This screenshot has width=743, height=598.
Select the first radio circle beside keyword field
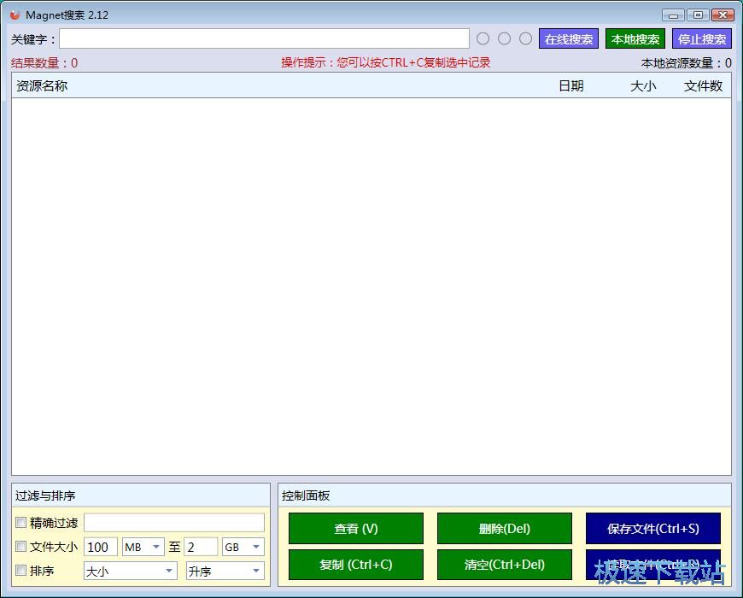point(483,38)
